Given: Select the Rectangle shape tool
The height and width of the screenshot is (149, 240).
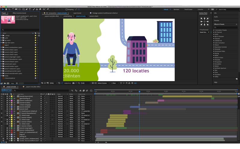Looking at the screenshot, I should click(x=23, y=10).
